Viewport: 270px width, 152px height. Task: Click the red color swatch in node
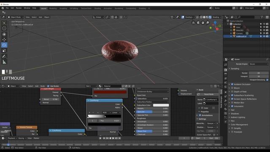[x=110, y=92]
